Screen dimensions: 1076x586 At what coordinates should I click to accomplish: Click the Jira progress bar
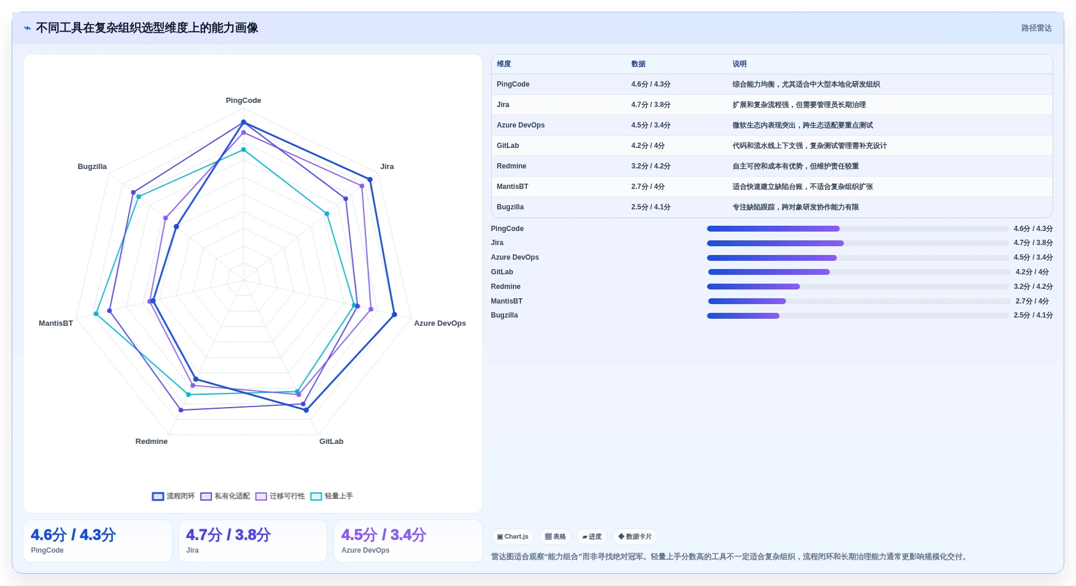tap(858, 243)
